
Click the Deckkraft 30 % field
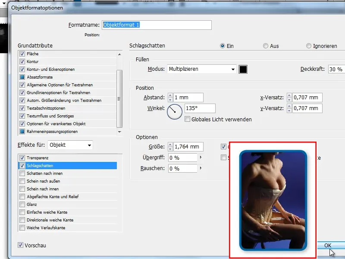(336, 69)
